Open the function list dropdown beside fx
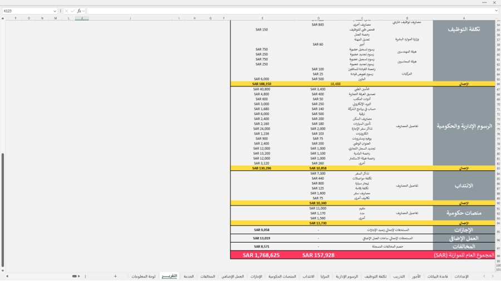This screenshot has width=501, height=281. tap(83, 11)
